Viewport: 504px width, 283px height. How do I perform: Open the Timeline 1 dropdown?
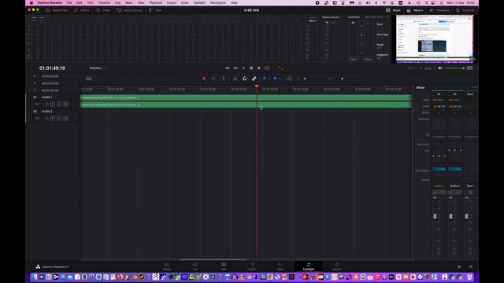[x=98, y=68]
